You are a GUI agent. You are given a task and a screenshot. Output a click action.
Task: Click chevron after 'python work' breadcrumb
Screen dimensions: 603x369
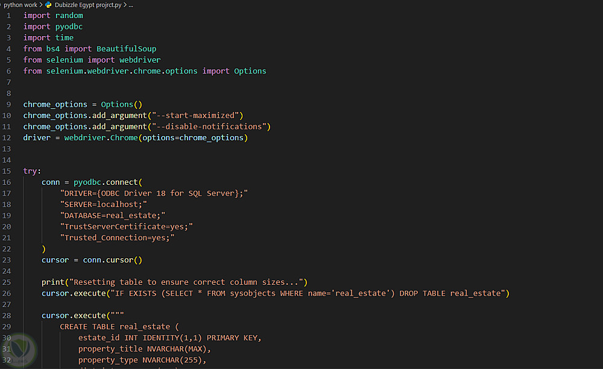[41, 5]
